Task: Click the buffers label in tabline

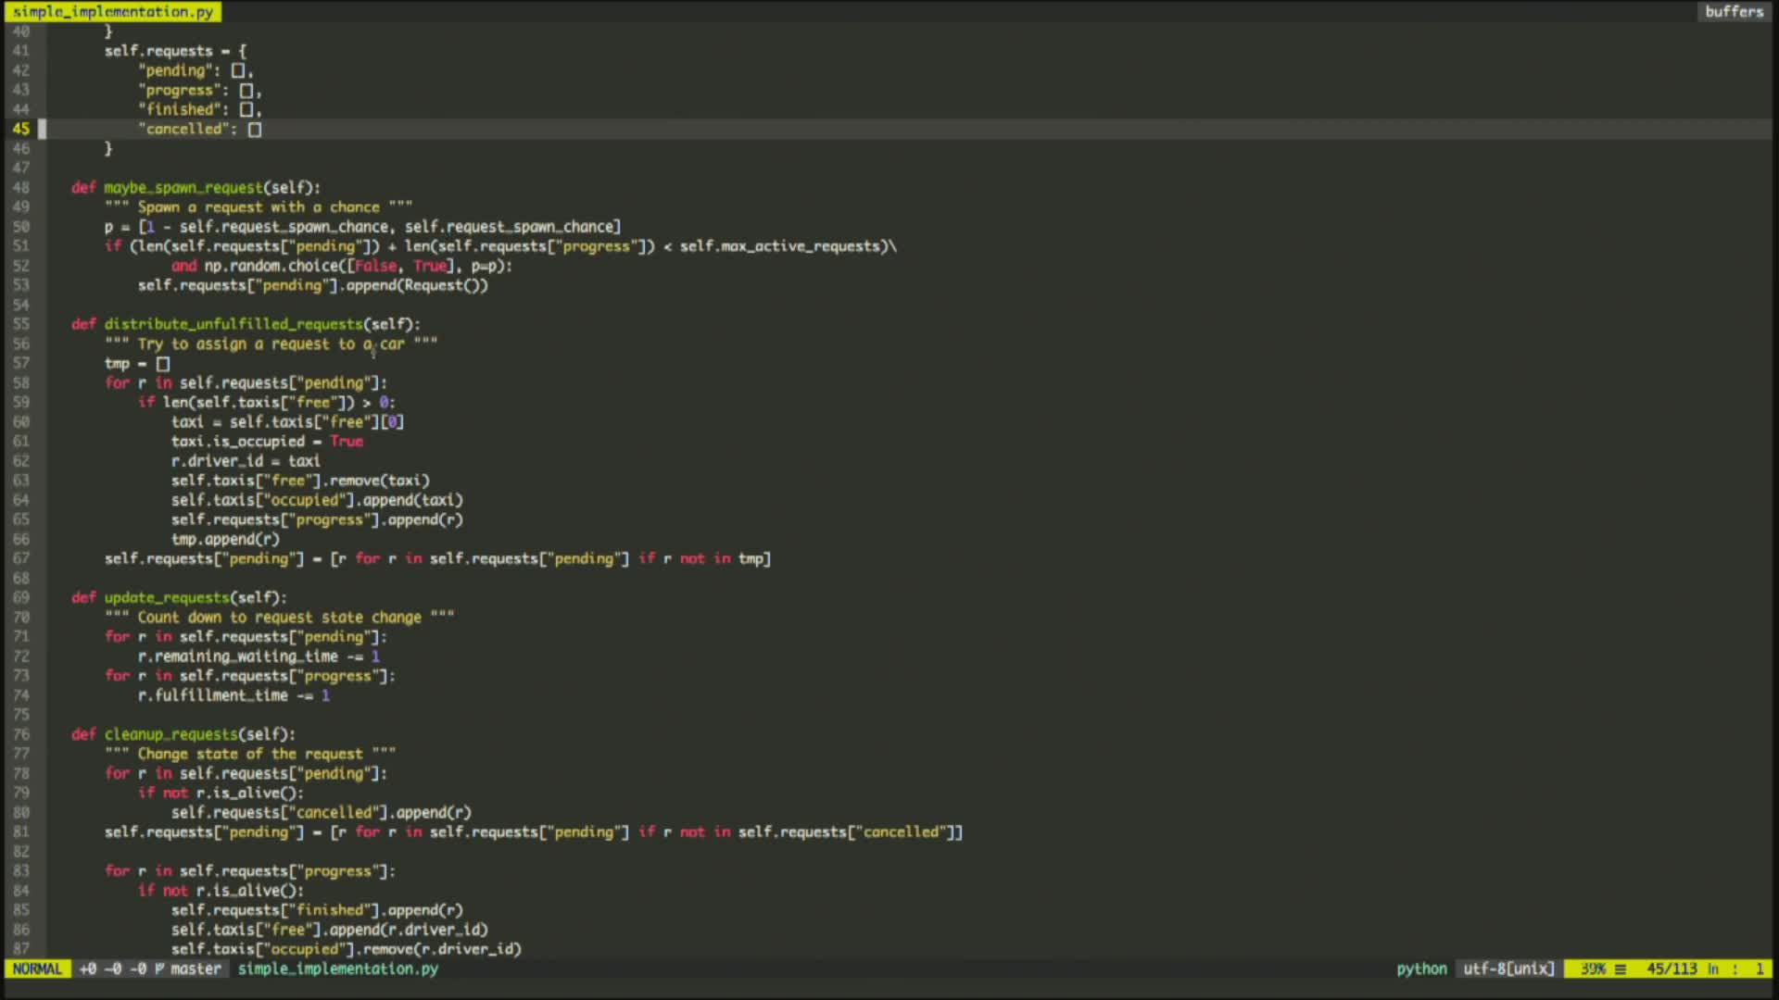Action: pos(1734,11)
